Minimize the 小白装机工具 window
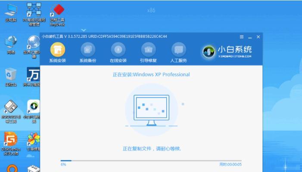 pos(250,37)
